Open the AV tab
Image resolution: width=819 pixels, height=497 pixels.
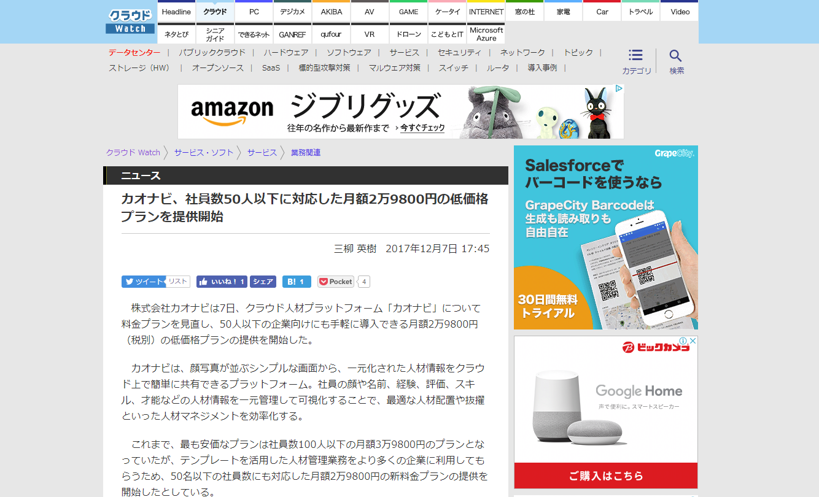[x=370, y=12]
